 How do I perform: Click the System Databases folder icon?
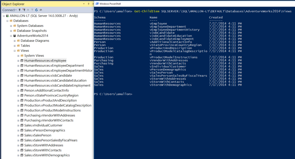15,26
